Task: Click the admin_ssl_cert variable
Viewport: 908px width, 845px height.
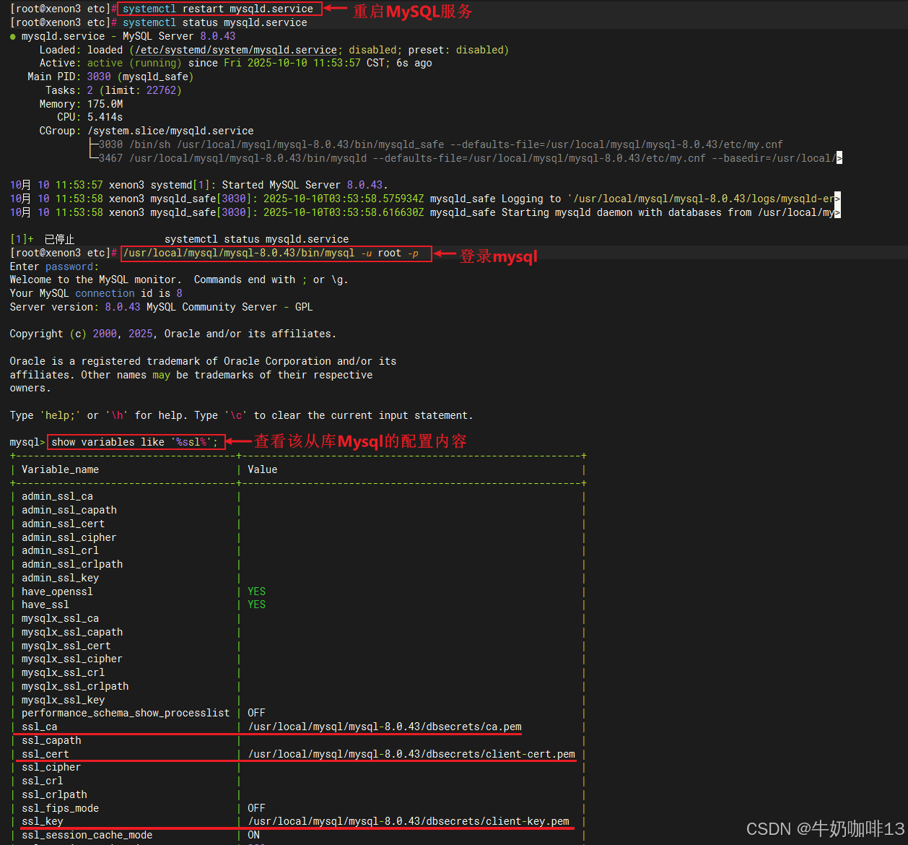Action: point(63,524)
